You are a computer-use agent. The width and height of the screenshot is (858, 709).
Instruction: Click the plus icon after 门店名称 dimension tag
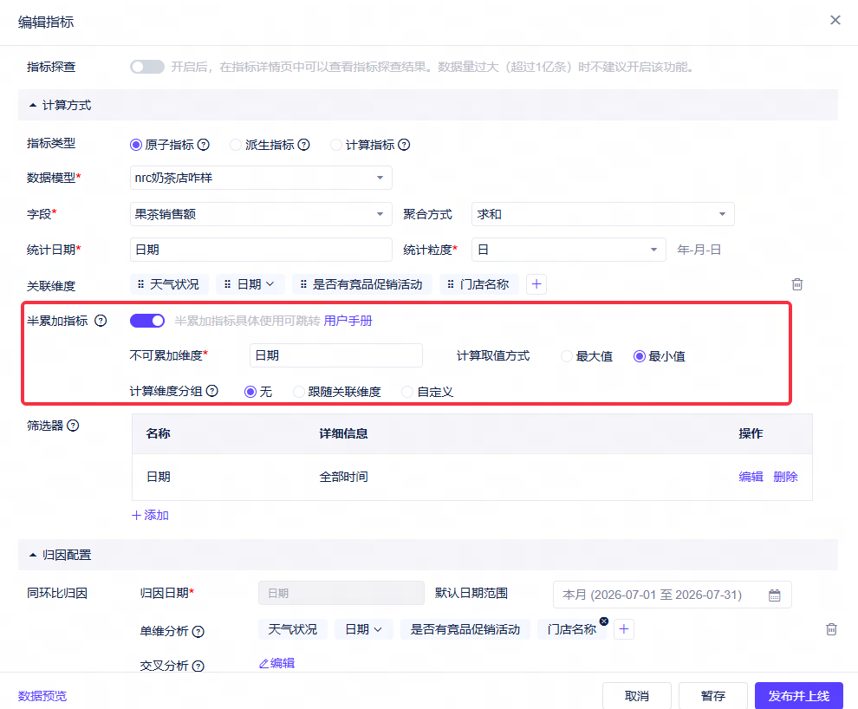click(536, 284)
